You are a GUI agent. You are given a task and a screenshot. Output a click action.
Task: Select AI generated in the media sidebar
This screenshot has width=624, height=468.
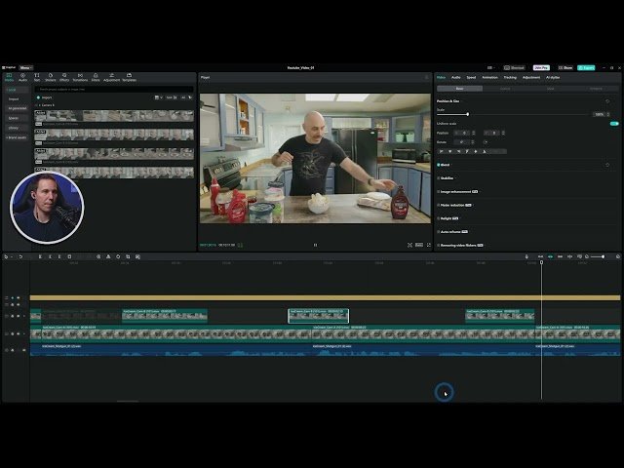(18, 108)
